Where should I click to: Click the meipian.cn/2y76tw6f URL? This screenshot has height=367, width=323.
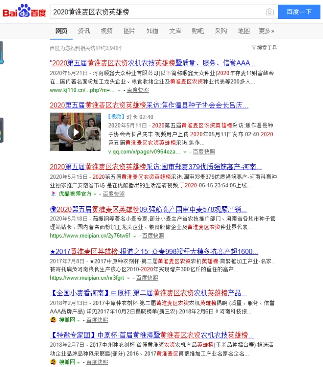[90, 235]
